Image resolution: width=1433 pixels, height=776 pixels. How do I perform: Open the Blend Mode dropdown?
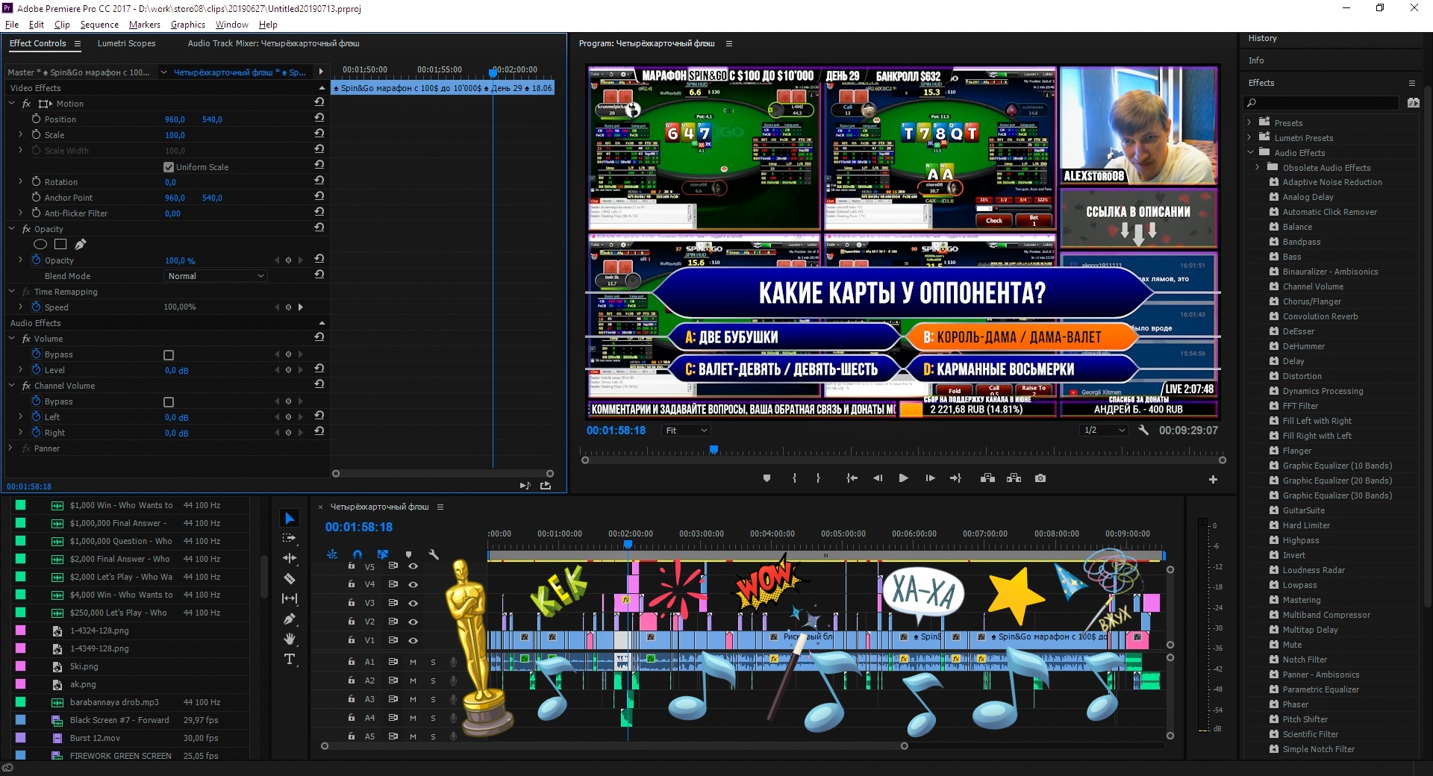[216, 276]
